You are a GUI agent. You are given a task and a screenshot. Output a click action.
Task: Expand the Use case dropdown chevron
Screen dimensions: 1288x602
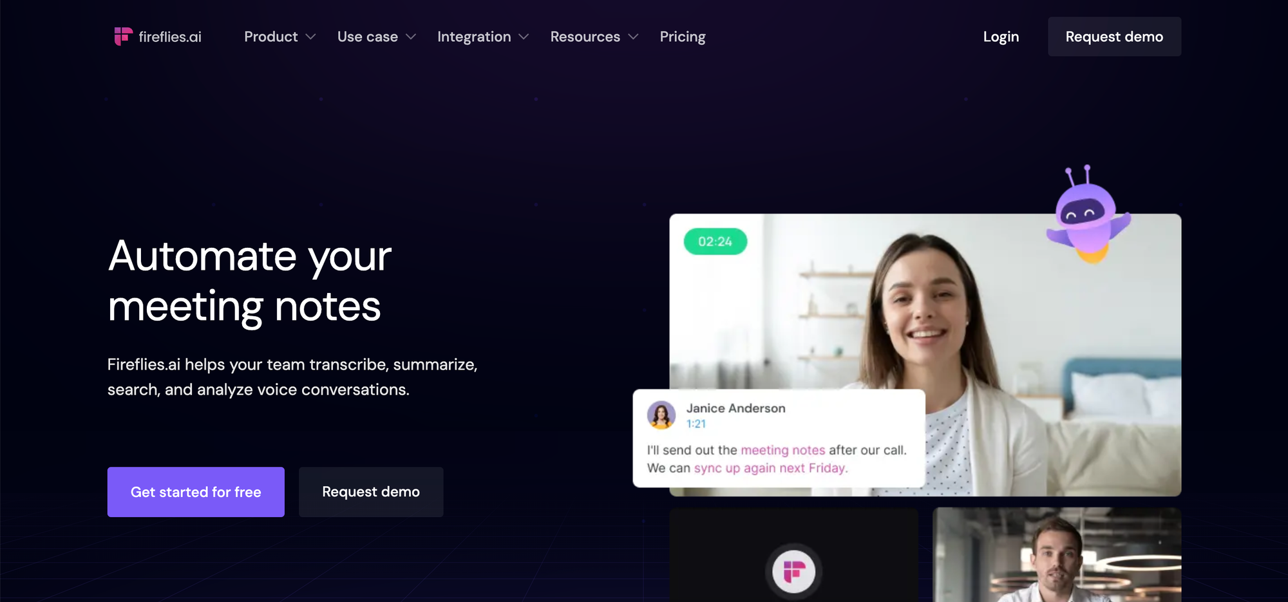click(x=411, y=37)
